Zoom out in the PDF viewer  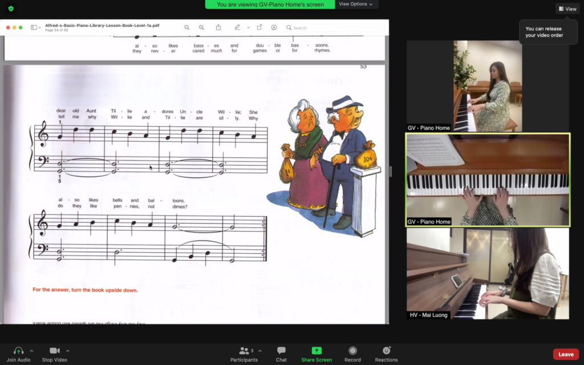[x=187, y=27]
